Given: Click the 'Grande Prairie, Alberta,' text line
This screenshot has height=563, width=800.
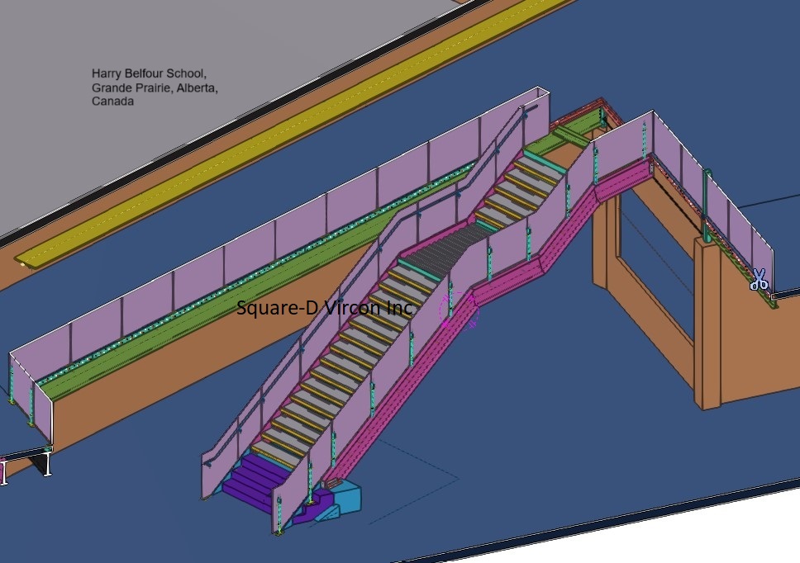Looking at the screenshot, I should (x=155, y=88).
